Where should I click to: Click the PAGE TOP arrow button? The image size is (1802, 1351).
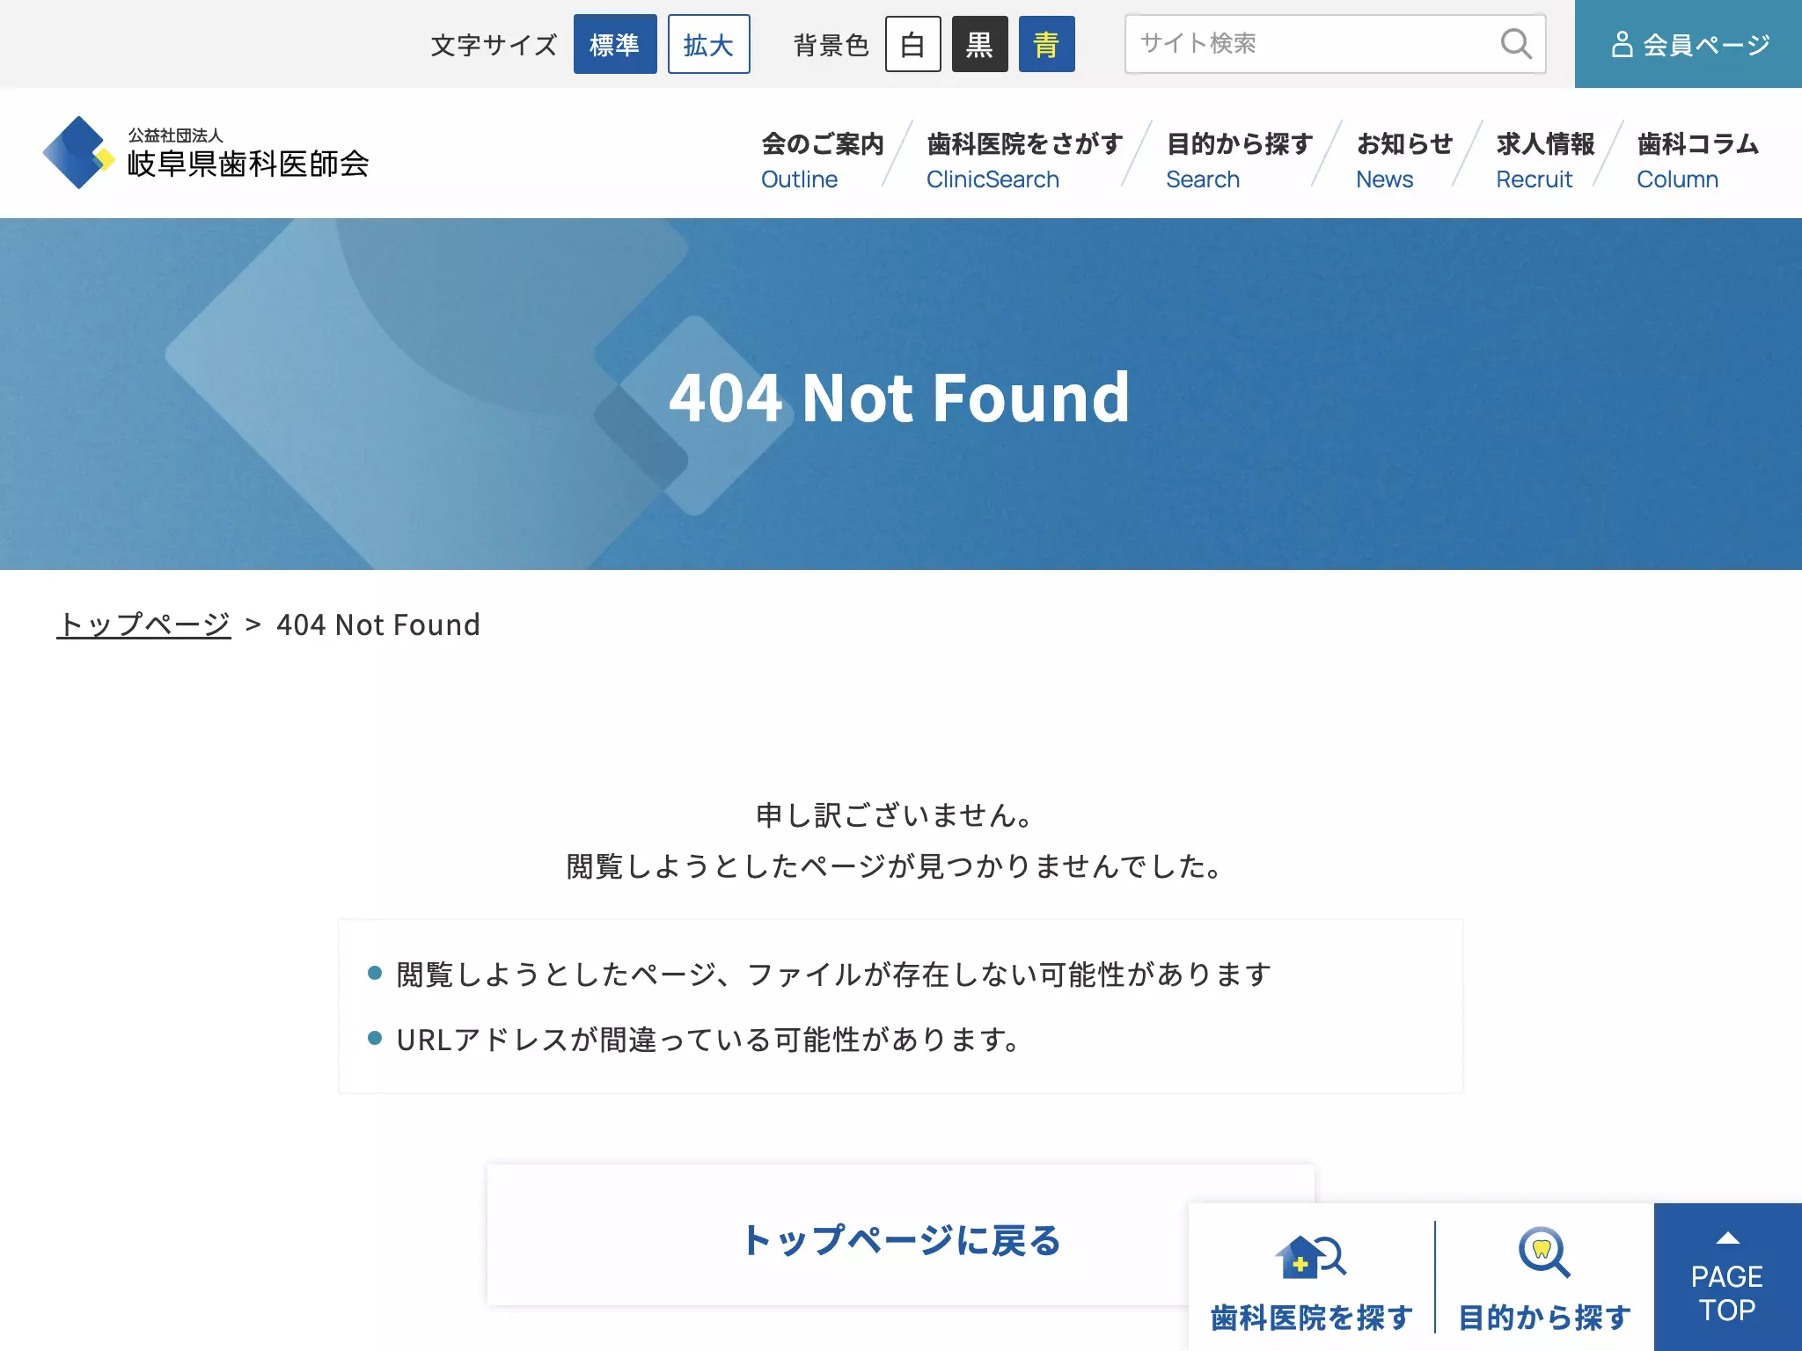[1728, 1277]
